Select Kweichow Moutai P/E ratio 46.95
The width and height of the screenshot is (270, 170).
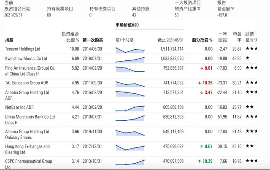[x=237, y=59]
